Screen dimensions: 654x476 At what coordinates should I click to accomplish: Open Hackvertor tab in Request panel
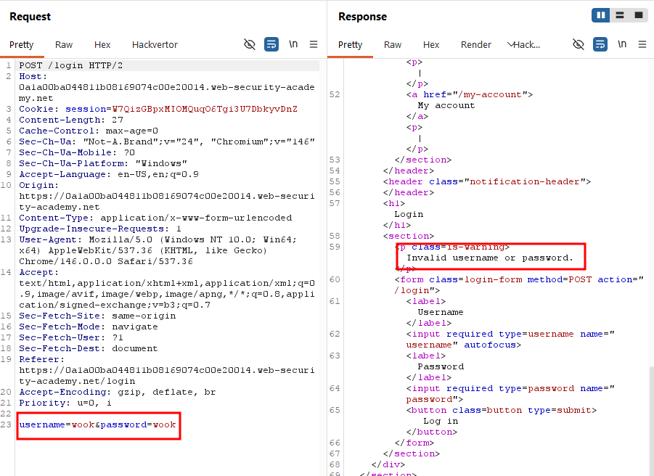[155, 44]
